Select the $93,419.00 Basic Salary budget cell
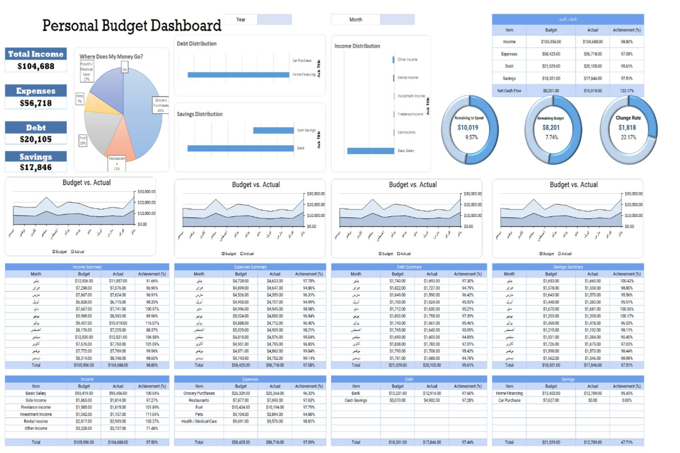The height and width of the screenshot is (453, 680). (84, 394)
